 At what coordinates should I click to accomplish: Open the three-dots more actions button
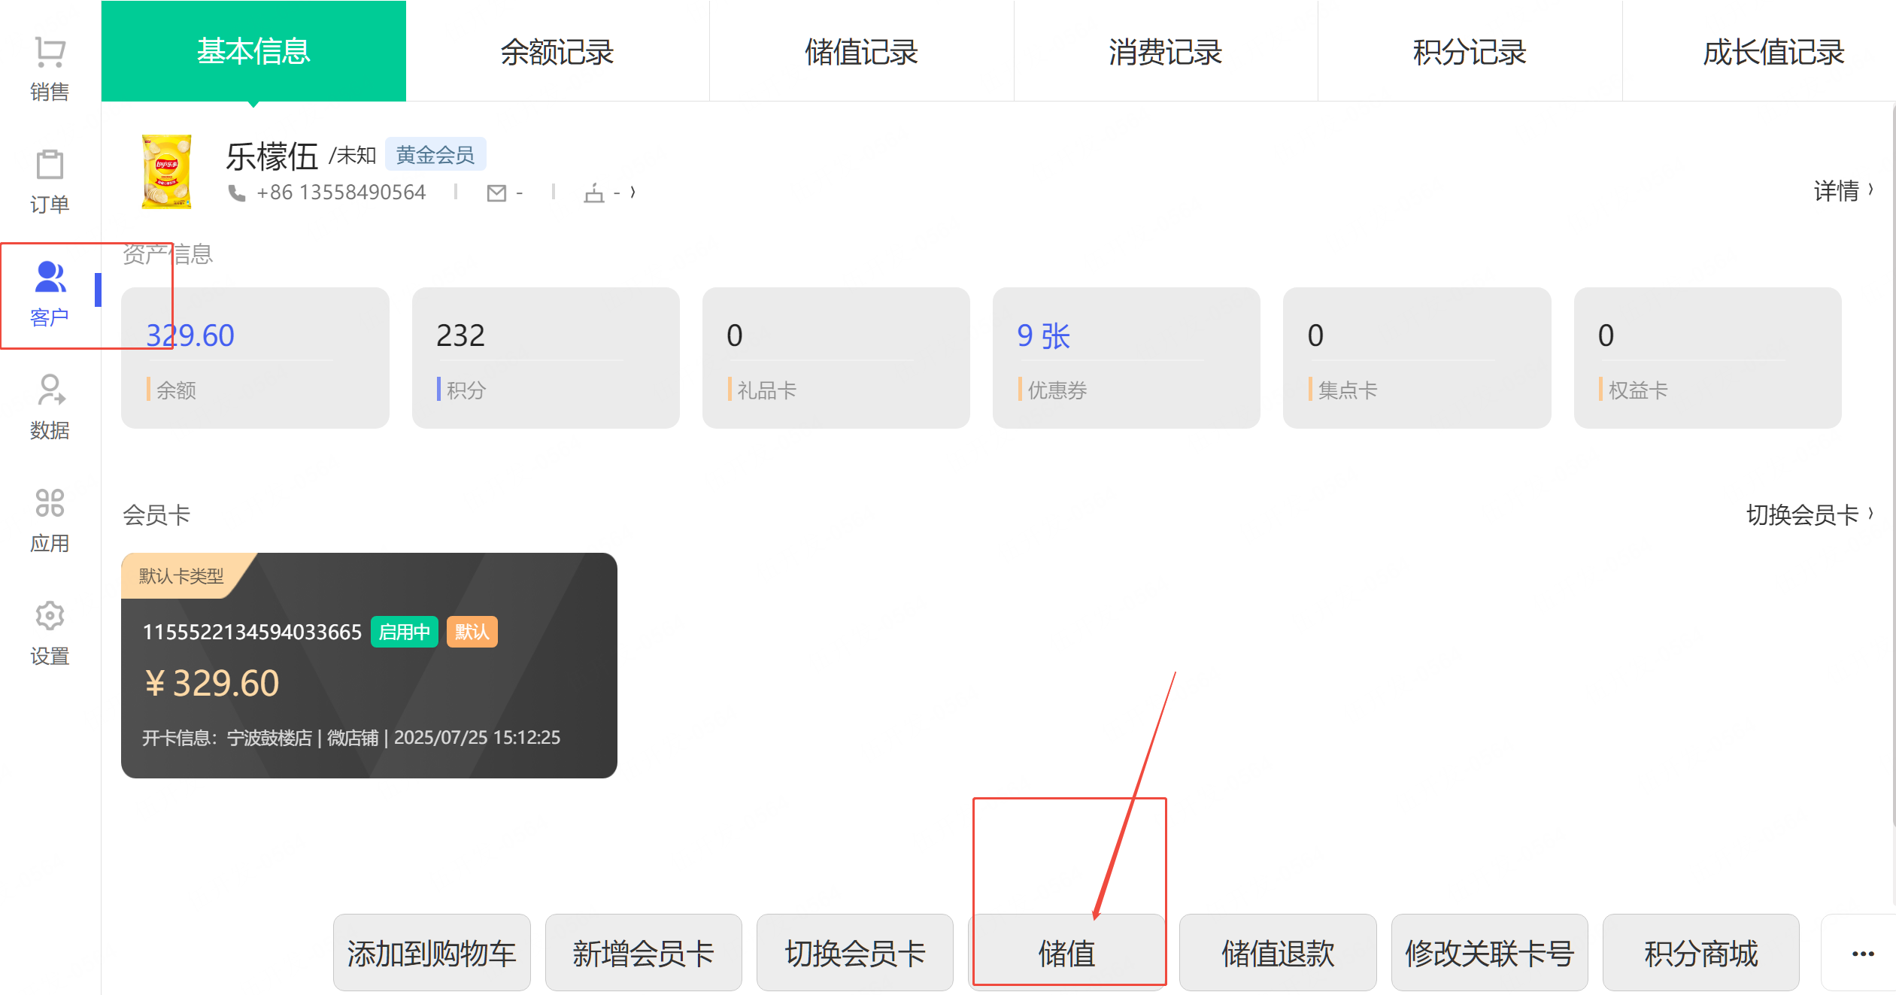[x=1862, y=954]
